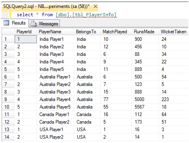Click the selected PlayerId cell in row 1
Image resolution: width=189 pixels, height=143 pixels.
26,39
